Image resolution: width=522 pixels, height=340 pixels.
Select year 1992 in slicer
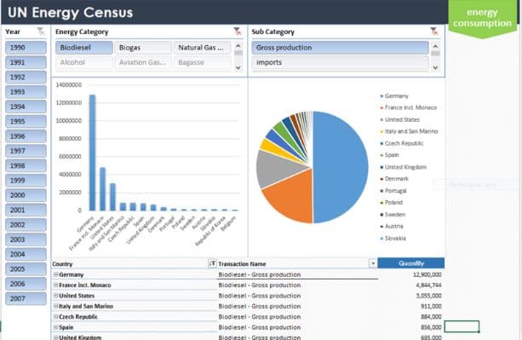pos(26,77)
